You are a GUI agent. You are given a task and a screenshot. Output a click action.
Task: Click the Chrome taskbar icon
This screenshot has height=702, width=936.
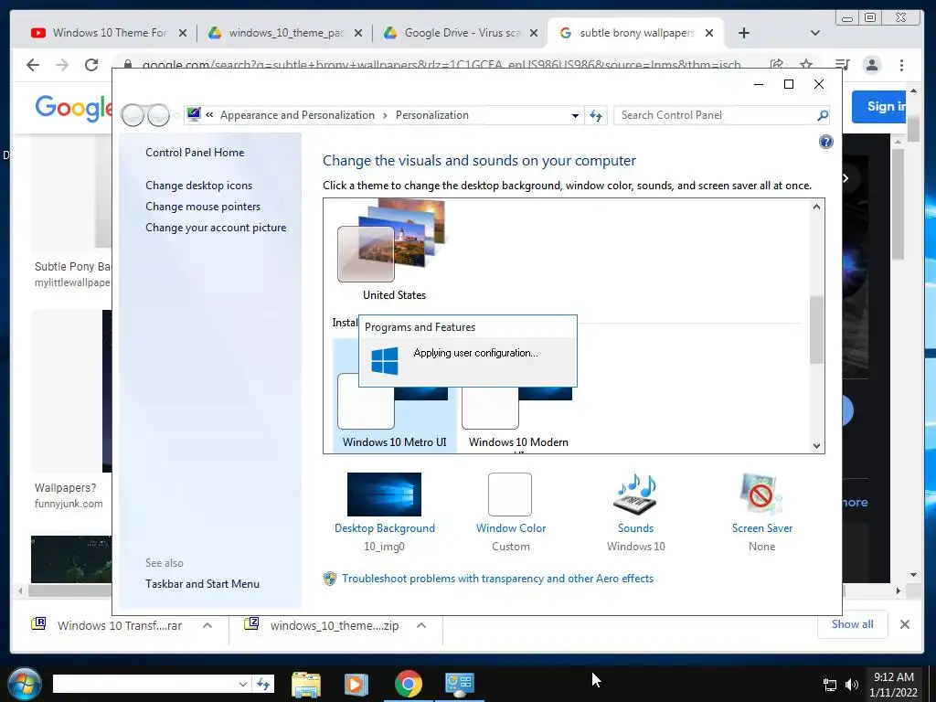click(409, 684)
